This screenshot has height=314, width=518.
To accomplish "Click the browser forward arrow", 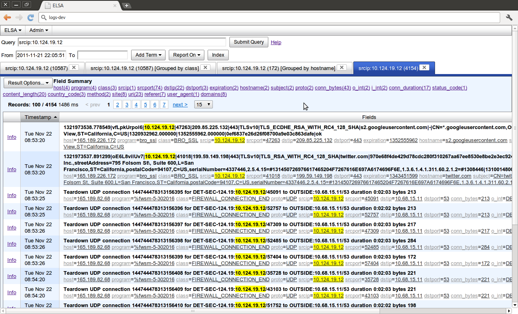I will tap(19, 17).
